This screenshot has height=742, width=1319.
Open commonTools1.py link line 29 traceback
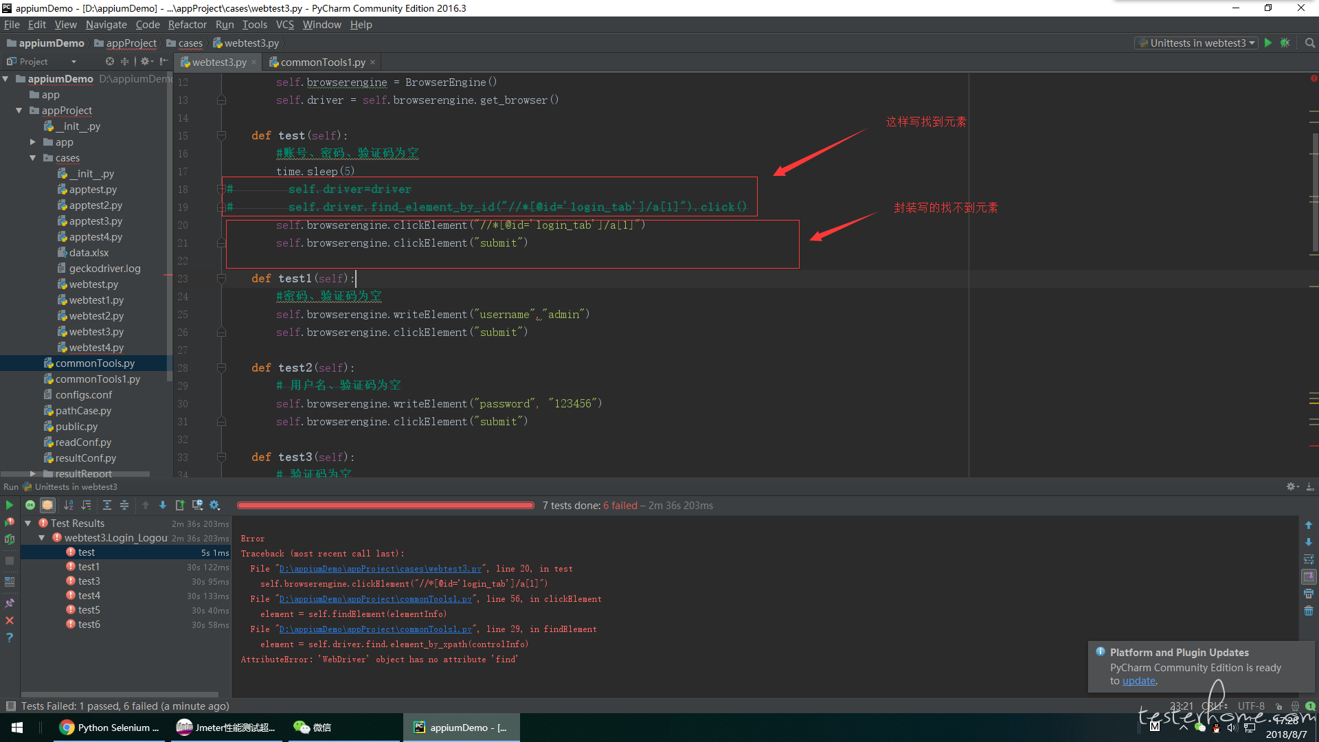pos(375,629)
